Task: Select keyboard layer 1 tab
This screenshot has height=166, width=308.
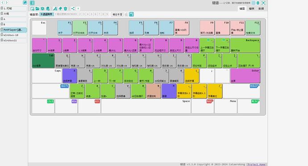Action: tap(66, 14)
